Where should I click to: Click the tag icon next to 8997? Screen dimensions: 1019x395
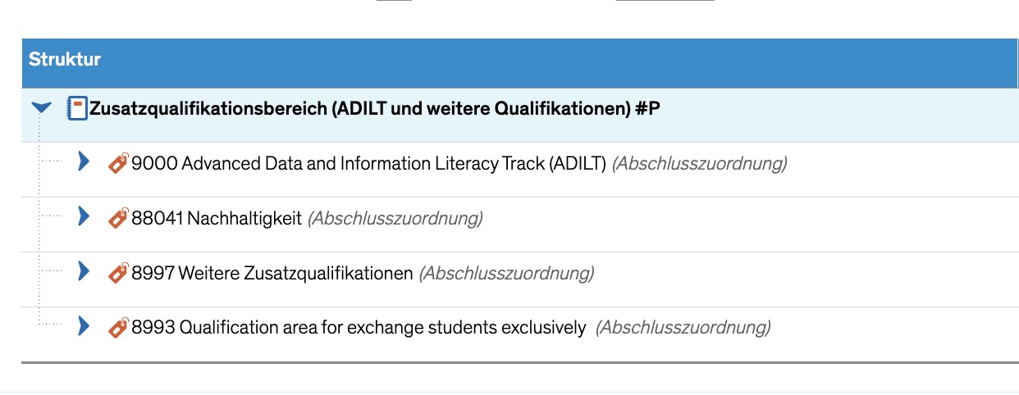click(119, 274)
